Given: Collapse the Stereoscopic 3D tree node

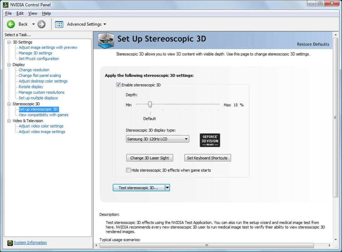Looking at the screenshot, I should click(x=9, y=104).
